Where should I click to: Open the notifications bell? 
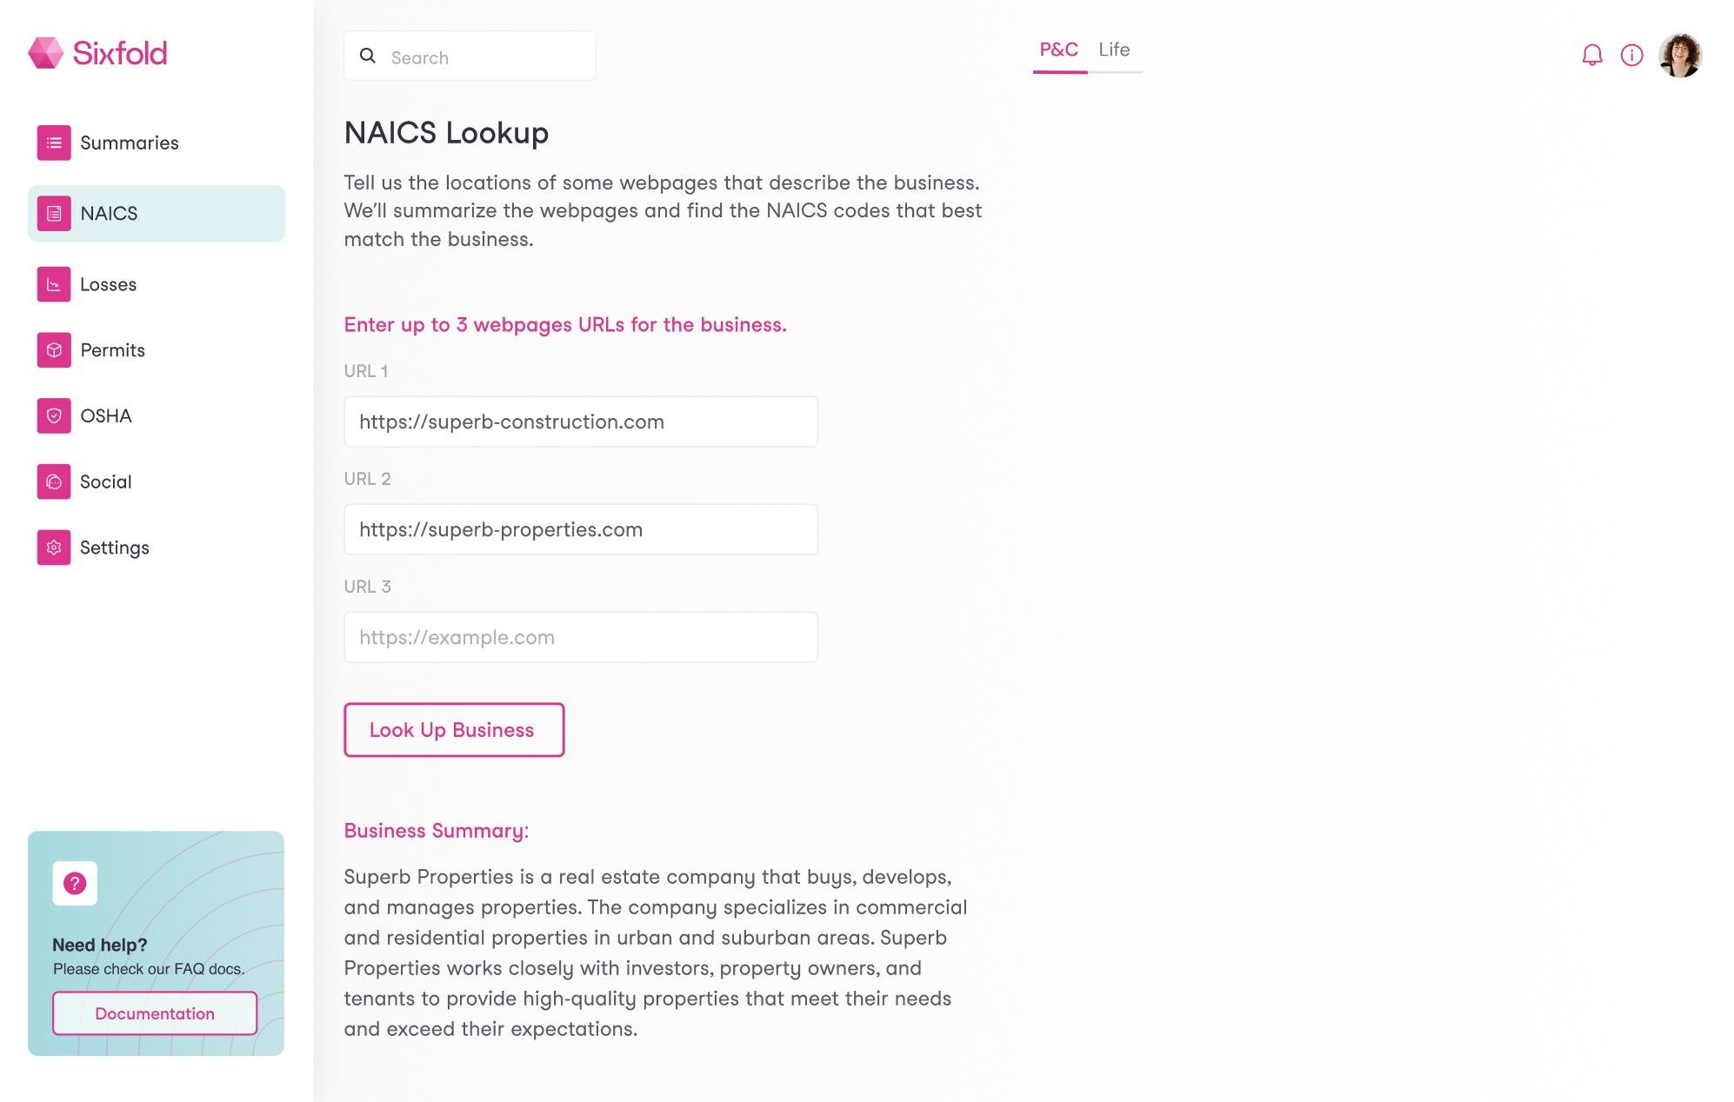1591,56
